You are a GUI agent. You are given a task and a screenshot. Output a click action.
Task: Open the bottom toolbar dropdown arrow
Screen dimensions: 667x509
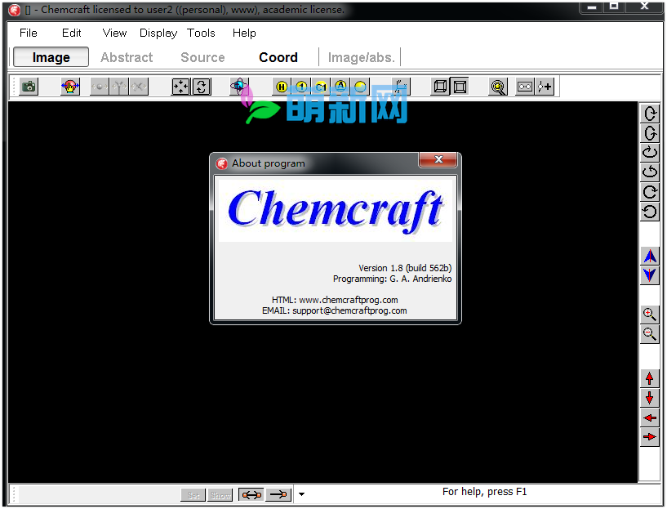coord(301,494)
